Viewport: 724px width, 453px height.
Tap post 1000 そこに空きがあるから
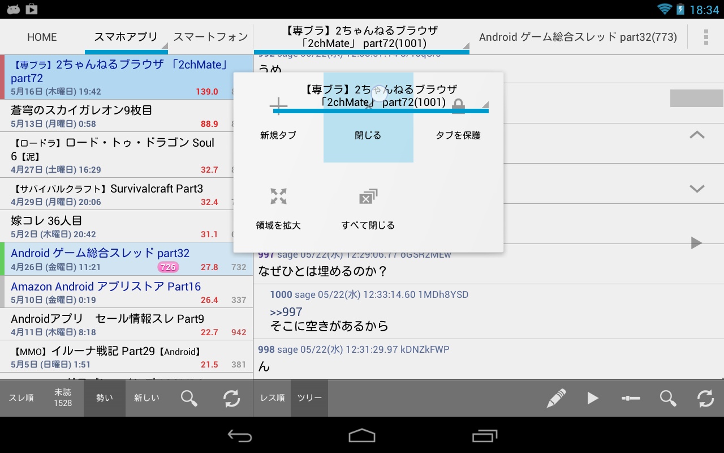pos(329,326)
